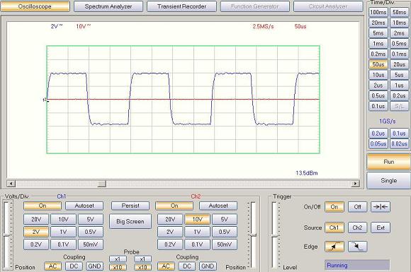Turn trigger Off
The height and width of the screenshot is (272, 411).
tap(357, 207)
